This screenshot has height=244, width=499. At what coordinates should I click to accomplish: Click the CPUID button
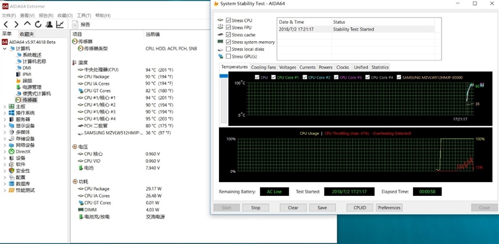tap(360, 208)
